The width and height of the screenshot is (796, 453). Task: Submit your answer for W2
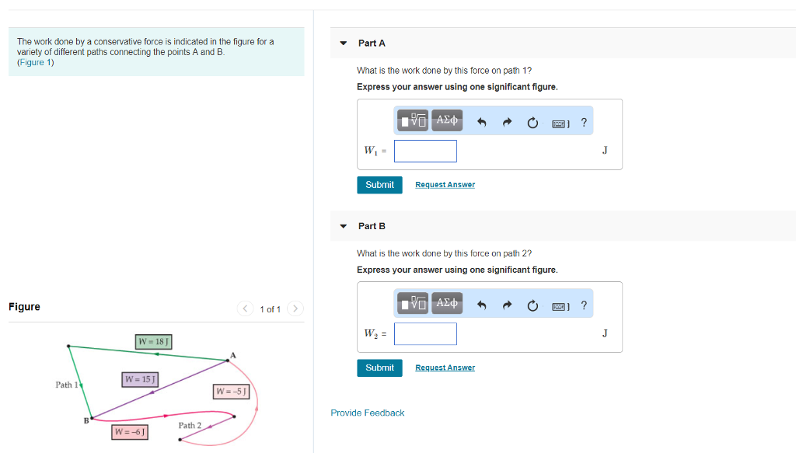tap(379, 368)
